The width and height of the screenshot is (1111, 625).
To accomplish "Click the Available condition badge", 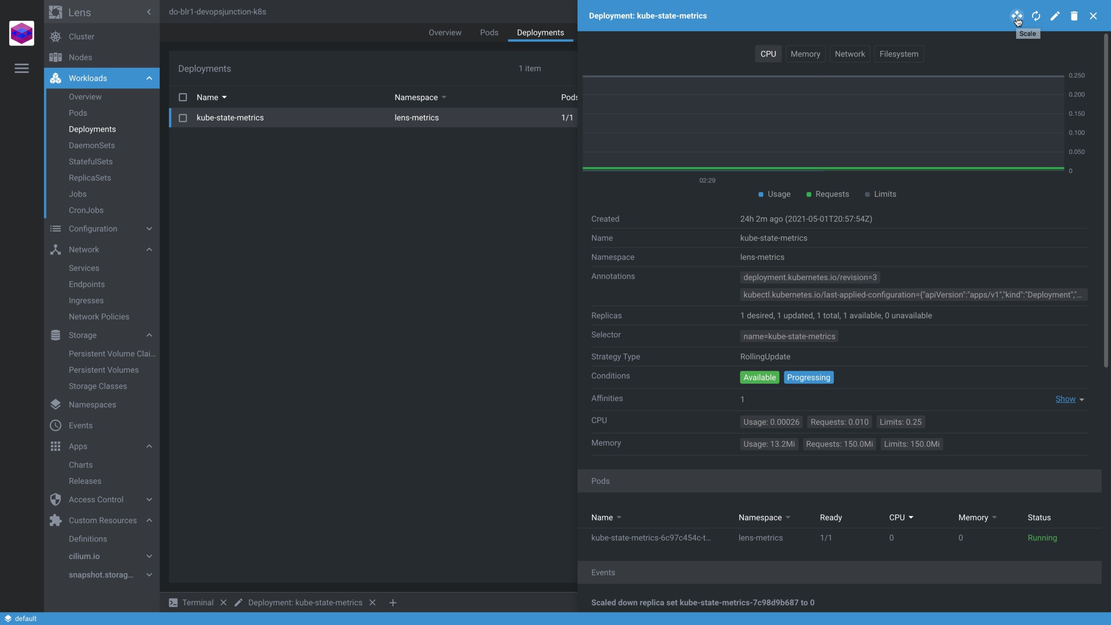I will (x=759, y=377).
